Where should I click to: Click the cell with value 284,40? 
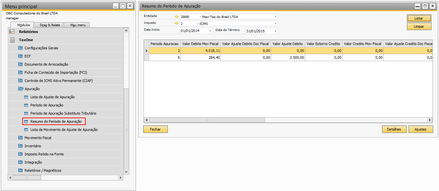(x=201, y=57)
